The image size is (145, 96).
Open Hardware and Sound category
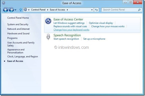tap(18, 33)
